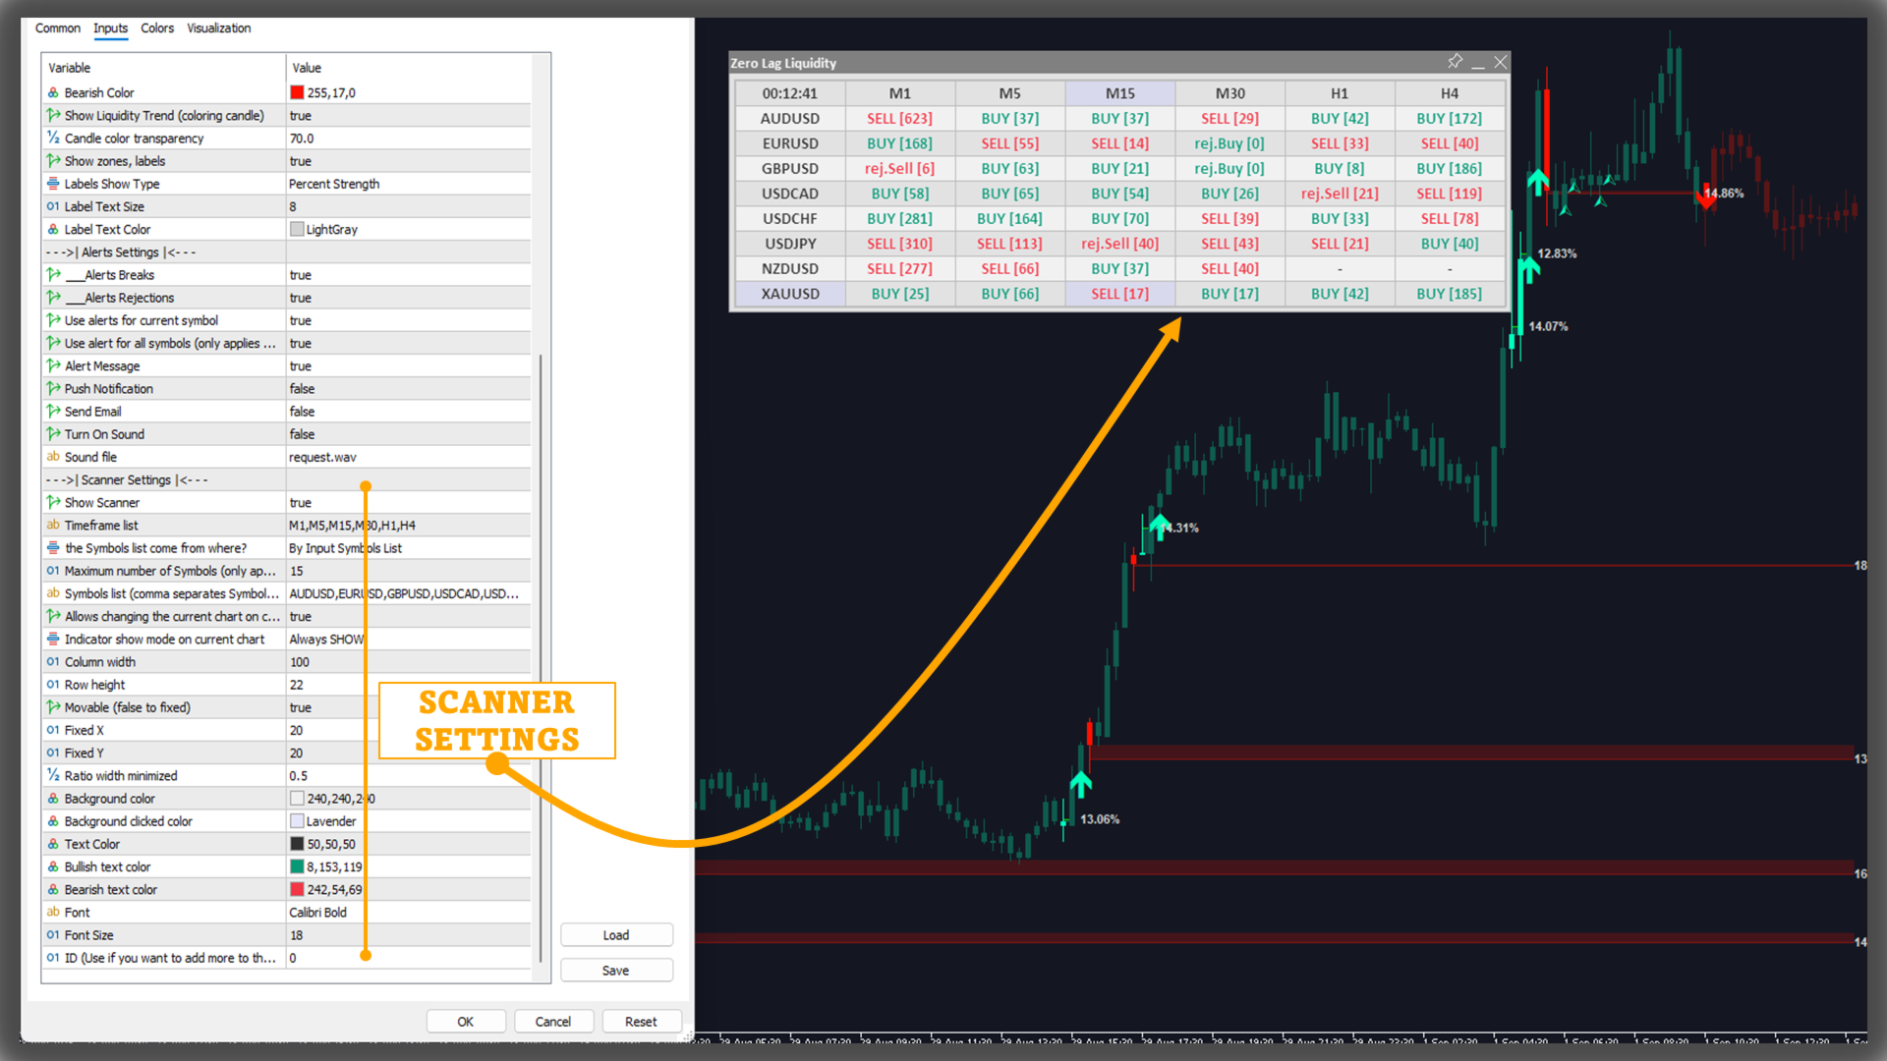Toggle Use alerts for current symbol value
Viewport: 1887px width, 1061px height.
408,320
